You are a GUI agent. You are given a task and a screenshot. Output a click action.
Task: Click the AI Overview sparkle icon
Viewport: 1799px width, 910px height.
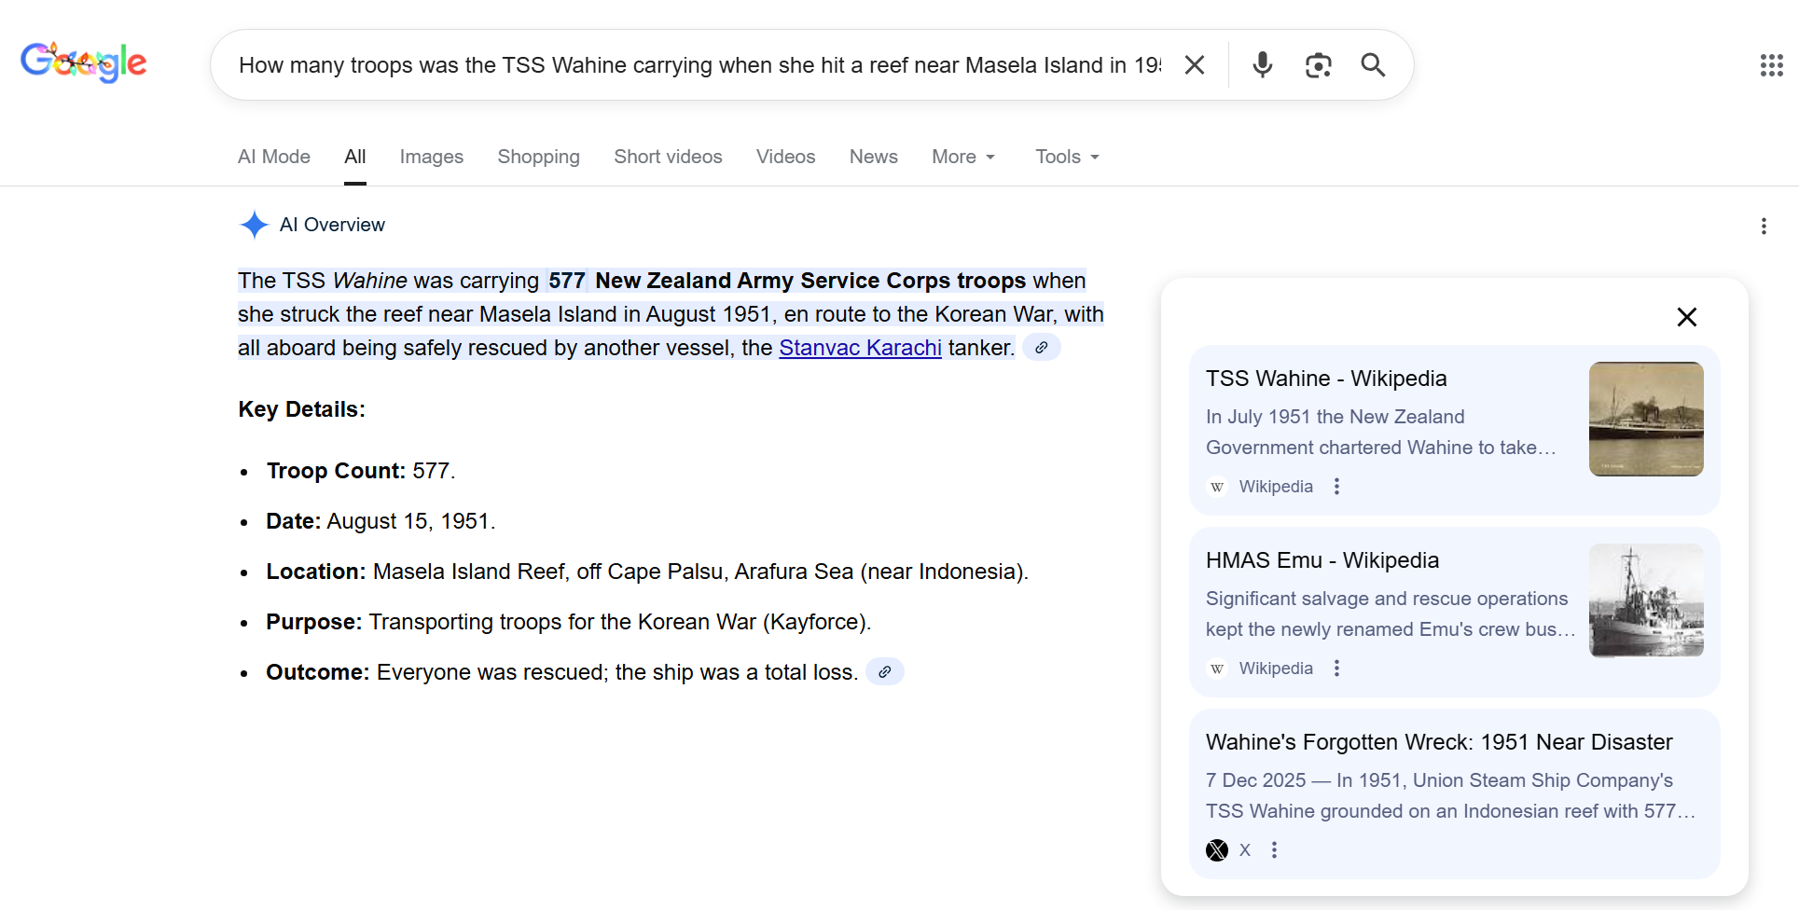pos(254,225)
